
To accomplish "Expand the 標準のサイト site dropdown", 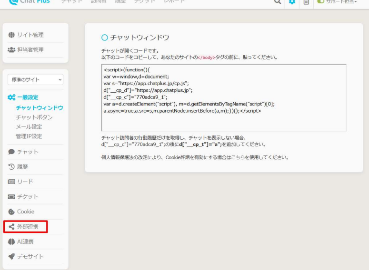I will click(x=36, y=79).
